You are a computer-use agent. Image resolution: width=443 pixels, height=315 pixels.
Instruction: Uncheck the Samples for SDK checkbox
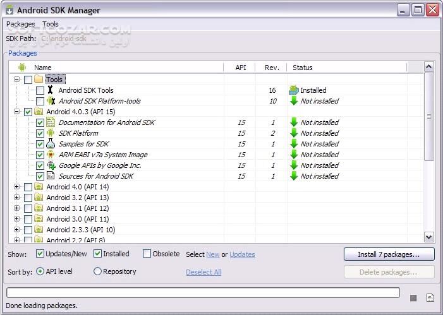pyautogui.click(x=40, y=144)
